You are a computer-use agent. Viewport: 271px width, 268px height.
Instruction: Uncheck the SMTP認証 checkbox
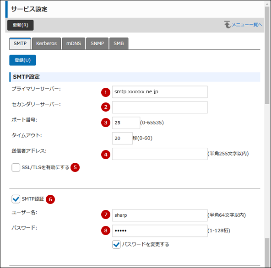pyautogui.click(x=16, y=199)
